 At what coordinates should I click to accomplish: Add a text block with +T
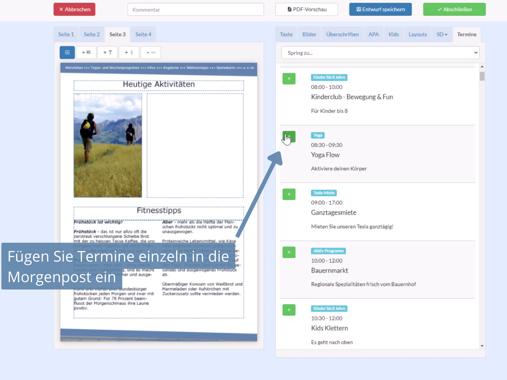(107, 53)
